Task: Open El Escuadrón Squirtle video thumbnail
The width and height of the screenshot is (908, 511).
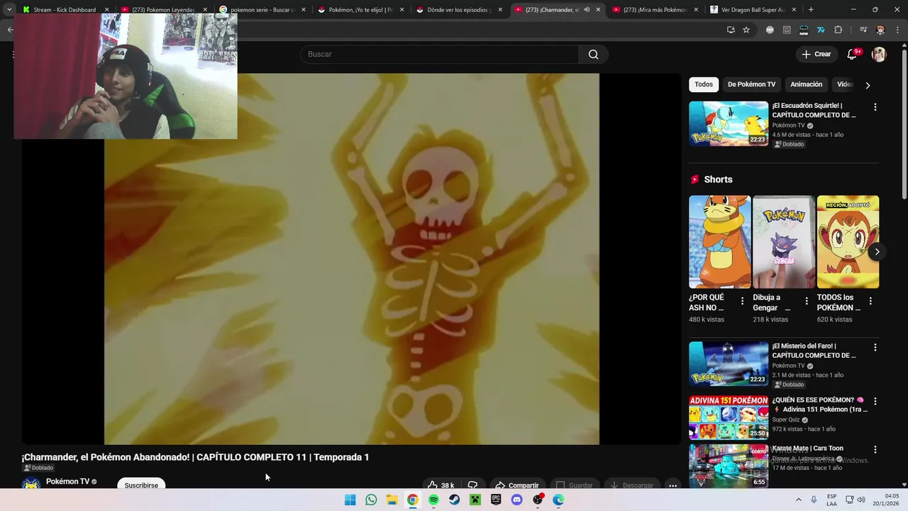Action: [729, 123]
